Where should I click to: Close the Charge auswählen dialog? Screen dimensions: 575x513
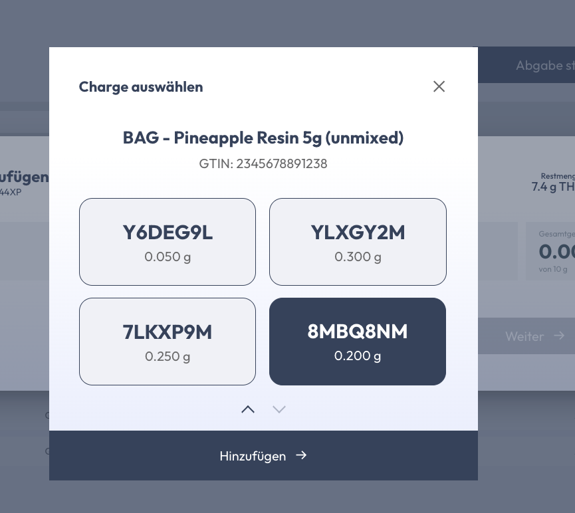[439, 86]
